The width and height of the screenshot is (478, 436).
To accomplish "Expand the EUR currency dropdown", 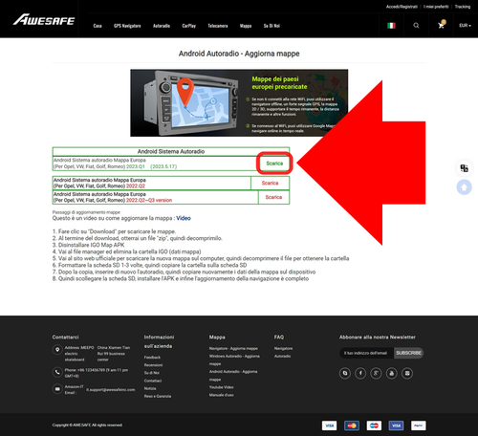I will (x=465, y=26).
